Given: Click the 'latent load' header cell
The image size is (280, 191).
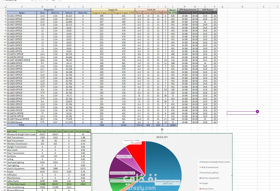Looking at the screenshot, I should (x=69, y=131).
